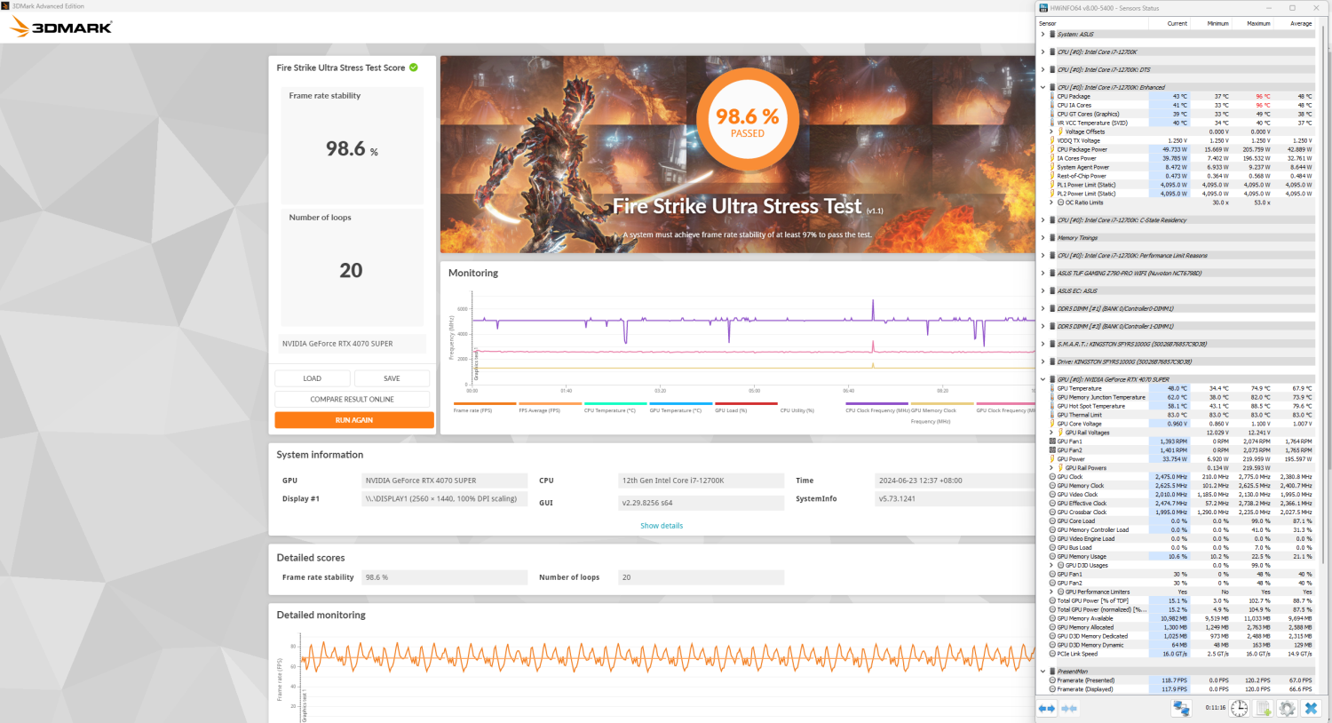The image size is (1332, 723).
Task: Click the Average column header
Action: (1294, 23)
